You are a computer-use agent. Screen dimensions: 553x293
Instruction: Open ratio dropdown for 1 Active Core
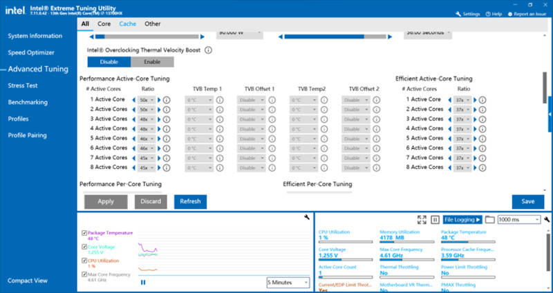[x=146, y=100]
